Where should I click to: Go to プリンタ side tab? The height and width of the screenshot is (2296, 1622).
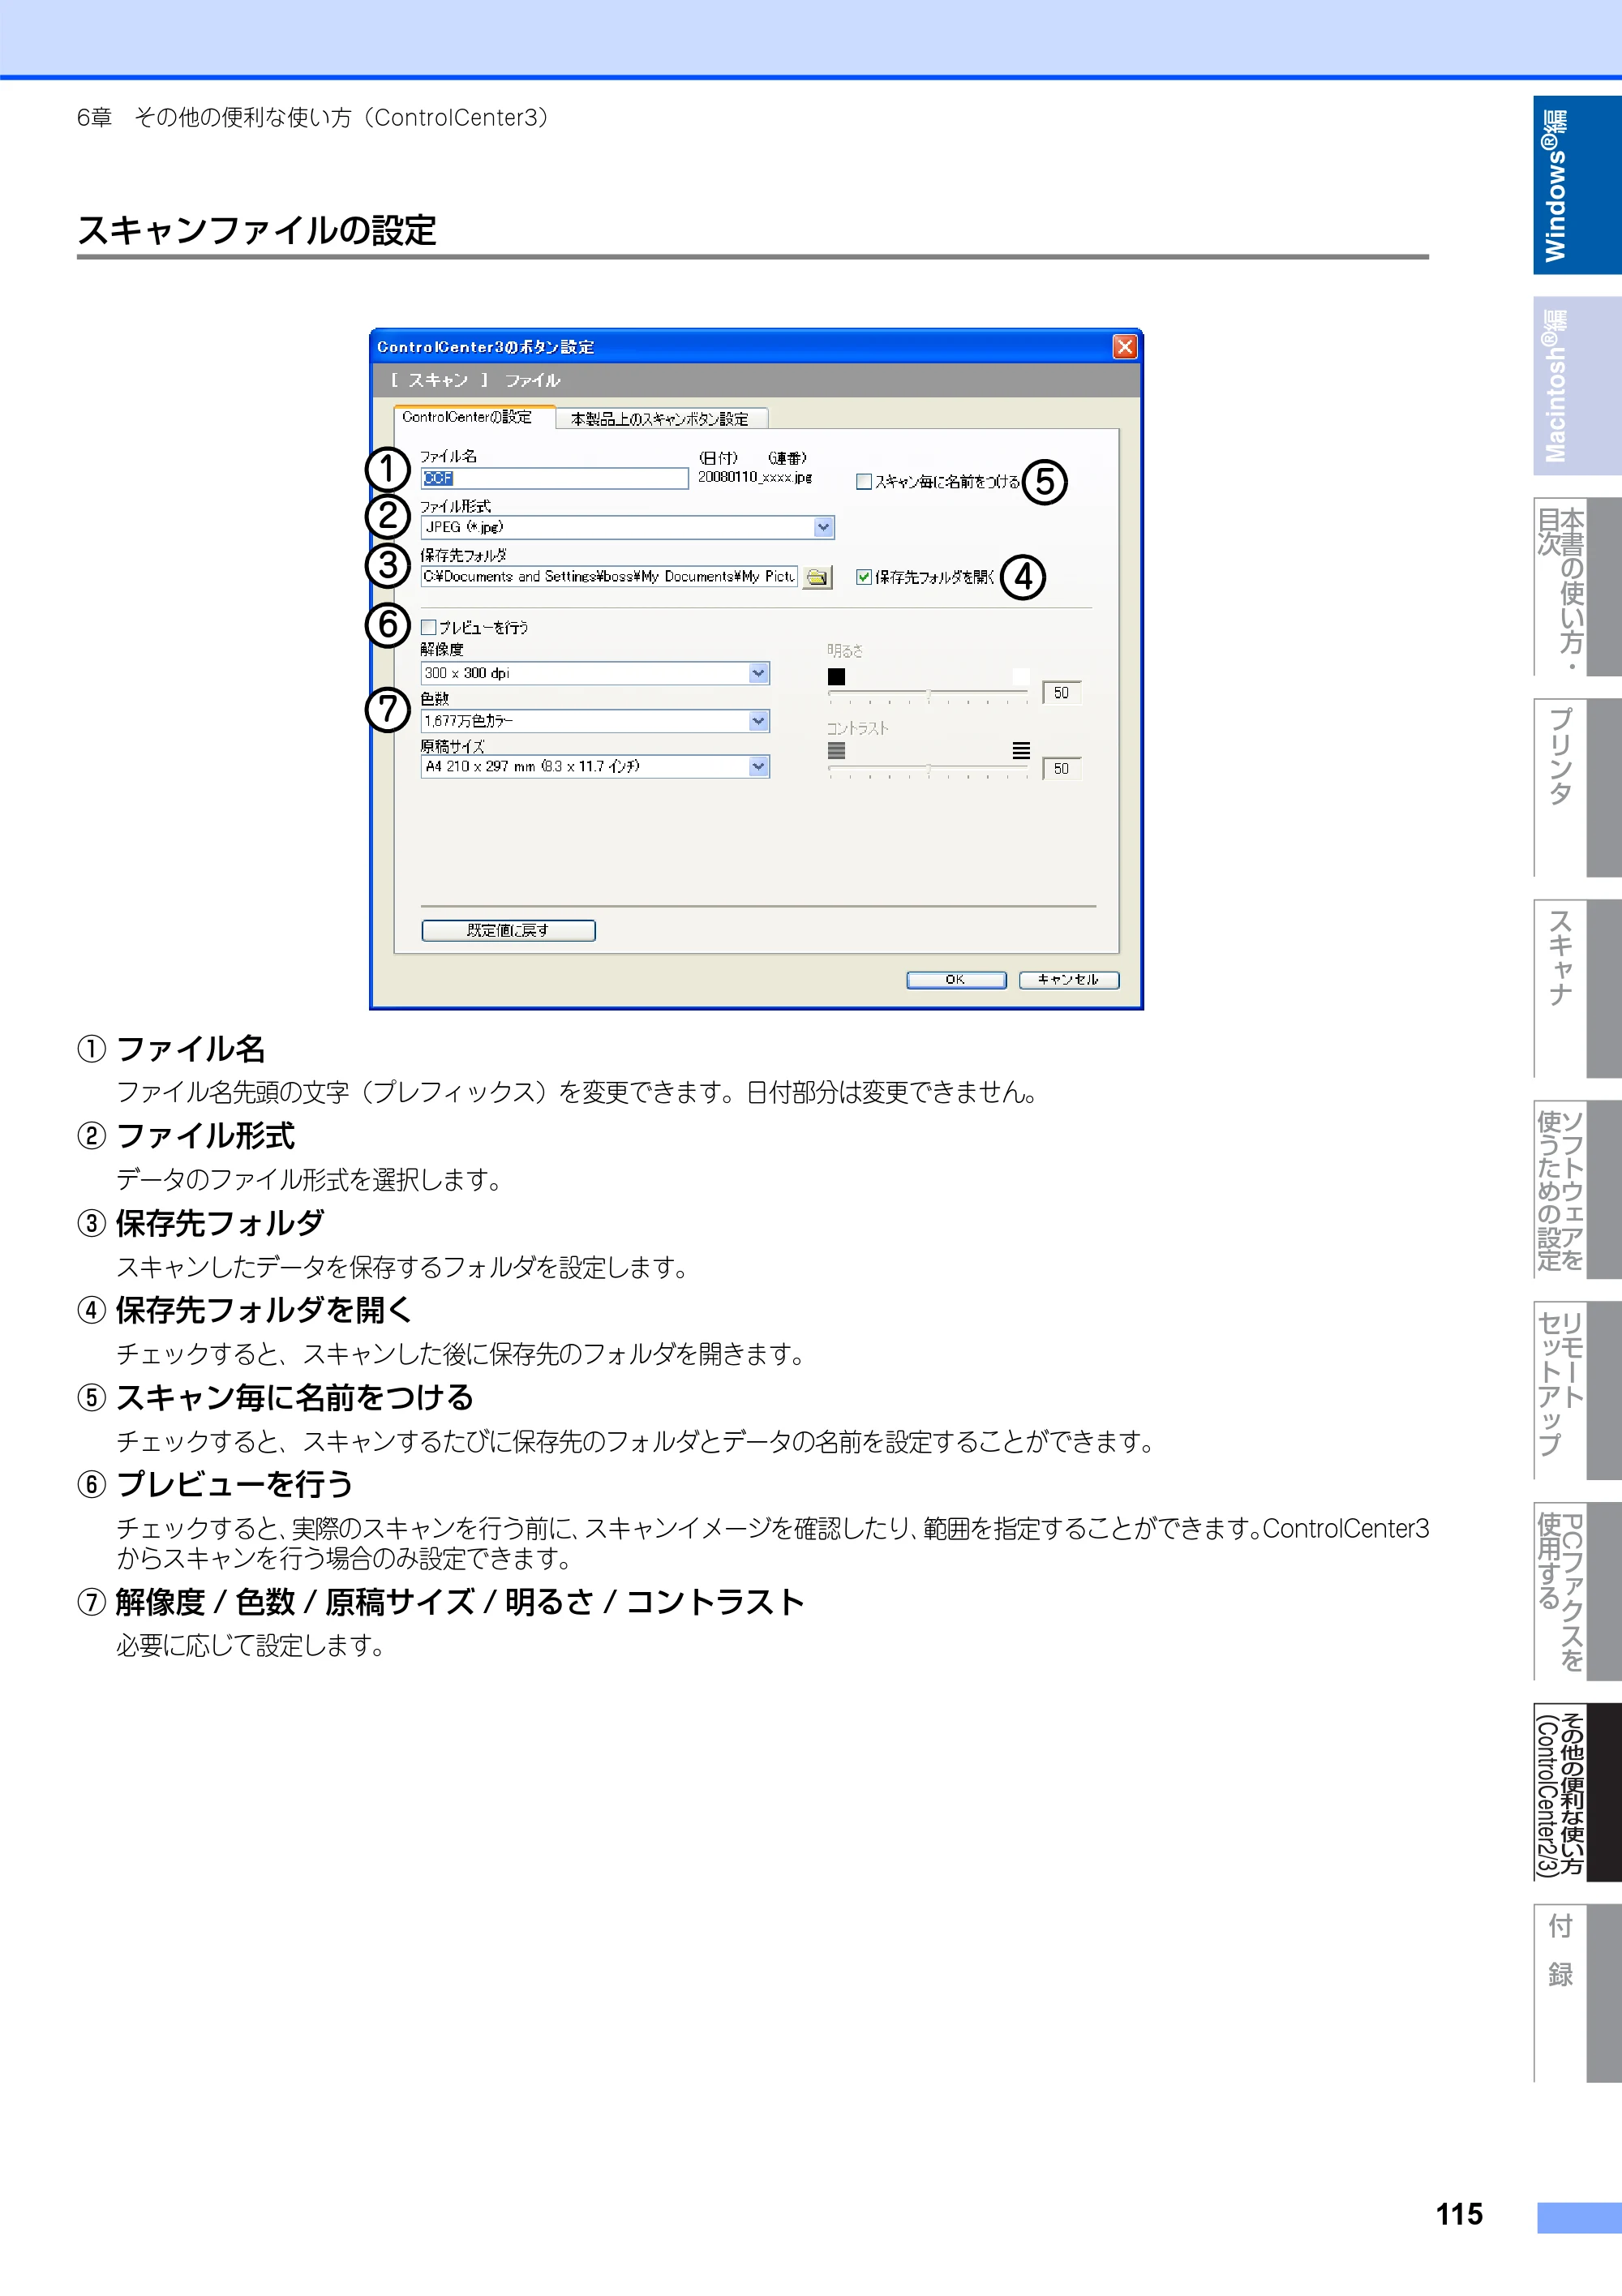[x=1577, y=788]
